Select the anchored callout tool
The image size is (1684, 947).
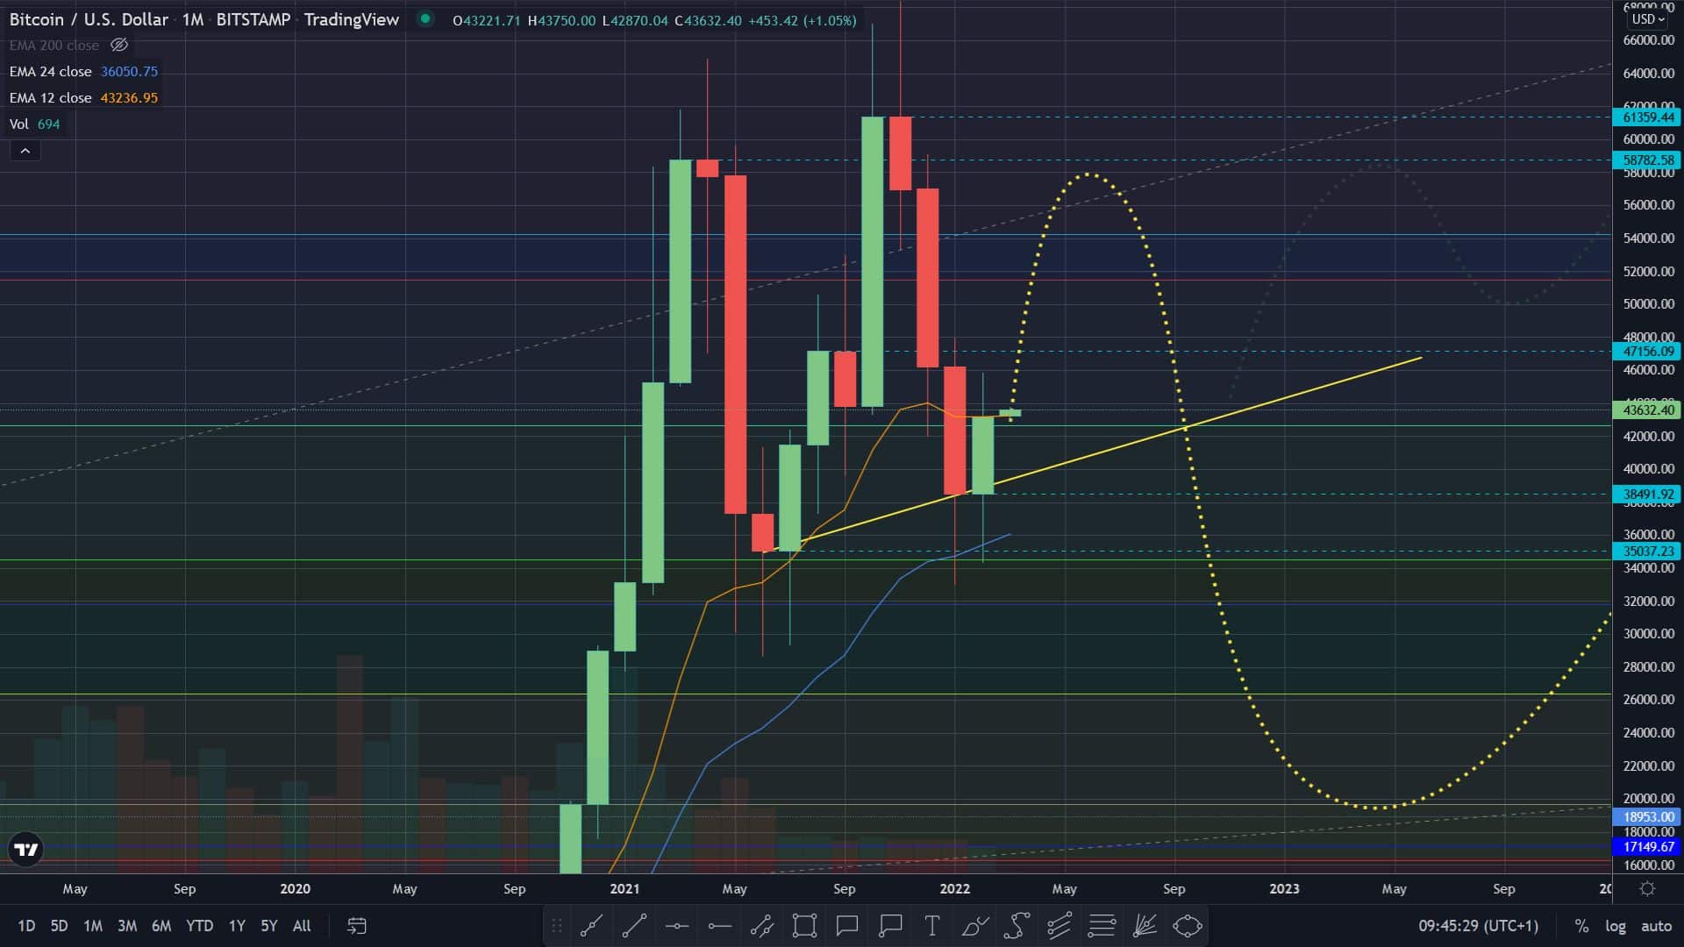click(890, 926)
